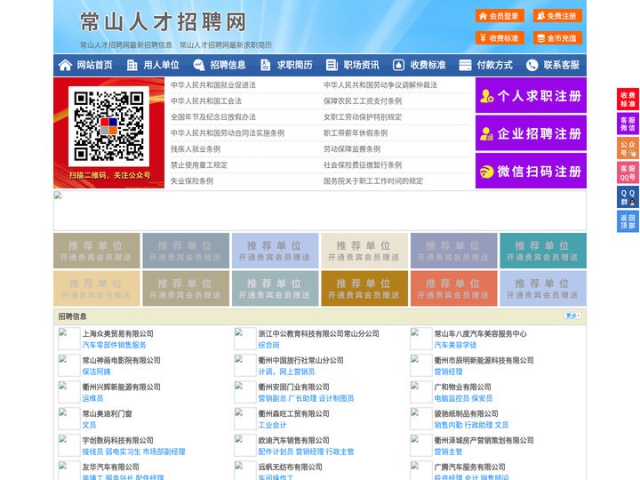Click the 金币充值 button
Screen dimensions: 640x480
tap(557, 38)
